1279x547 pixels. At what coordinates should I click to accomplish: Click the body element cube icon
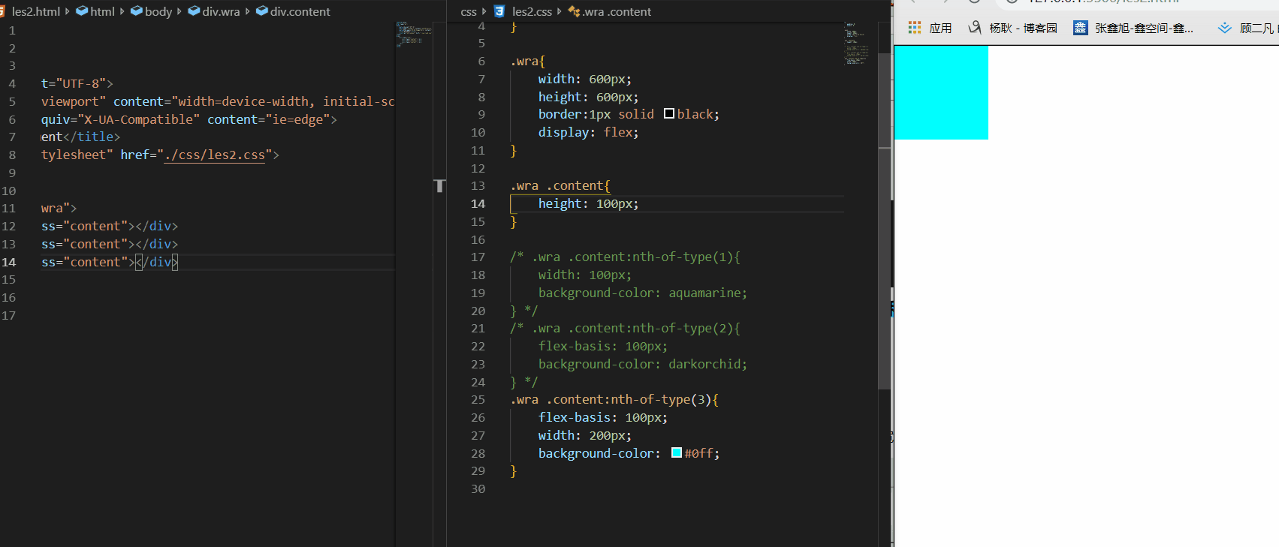point(137,11)
